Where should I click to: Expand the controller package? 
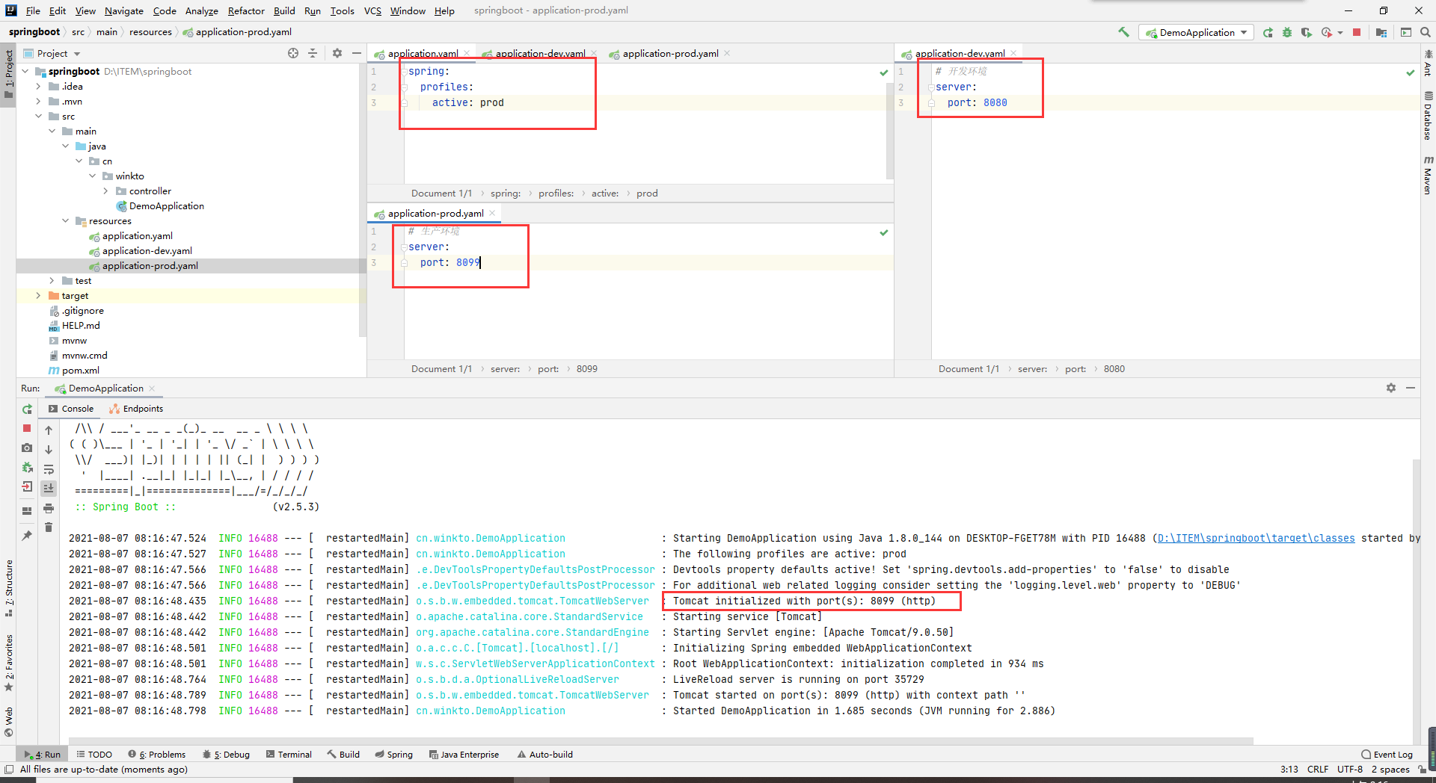coord(105,191)
